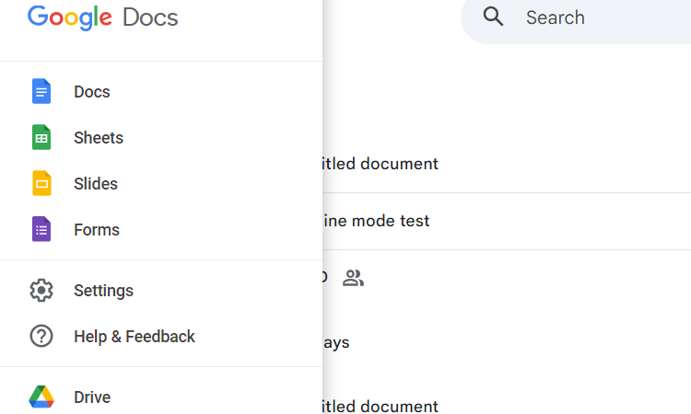Click the Settings gear icon
This screenshot has width=691, height=414.
[41, 291]
